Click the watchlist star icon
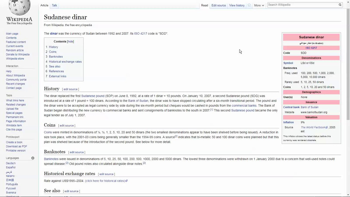Image resolution: width=350 pixels, height=197 pixels. point(249,5)
